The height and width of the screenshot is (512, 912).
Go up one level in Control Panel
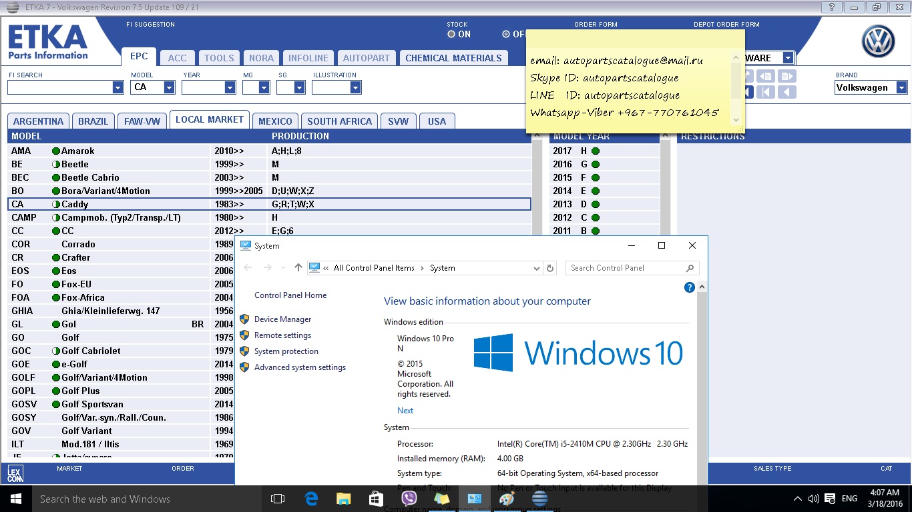click(x=298, y=268)
